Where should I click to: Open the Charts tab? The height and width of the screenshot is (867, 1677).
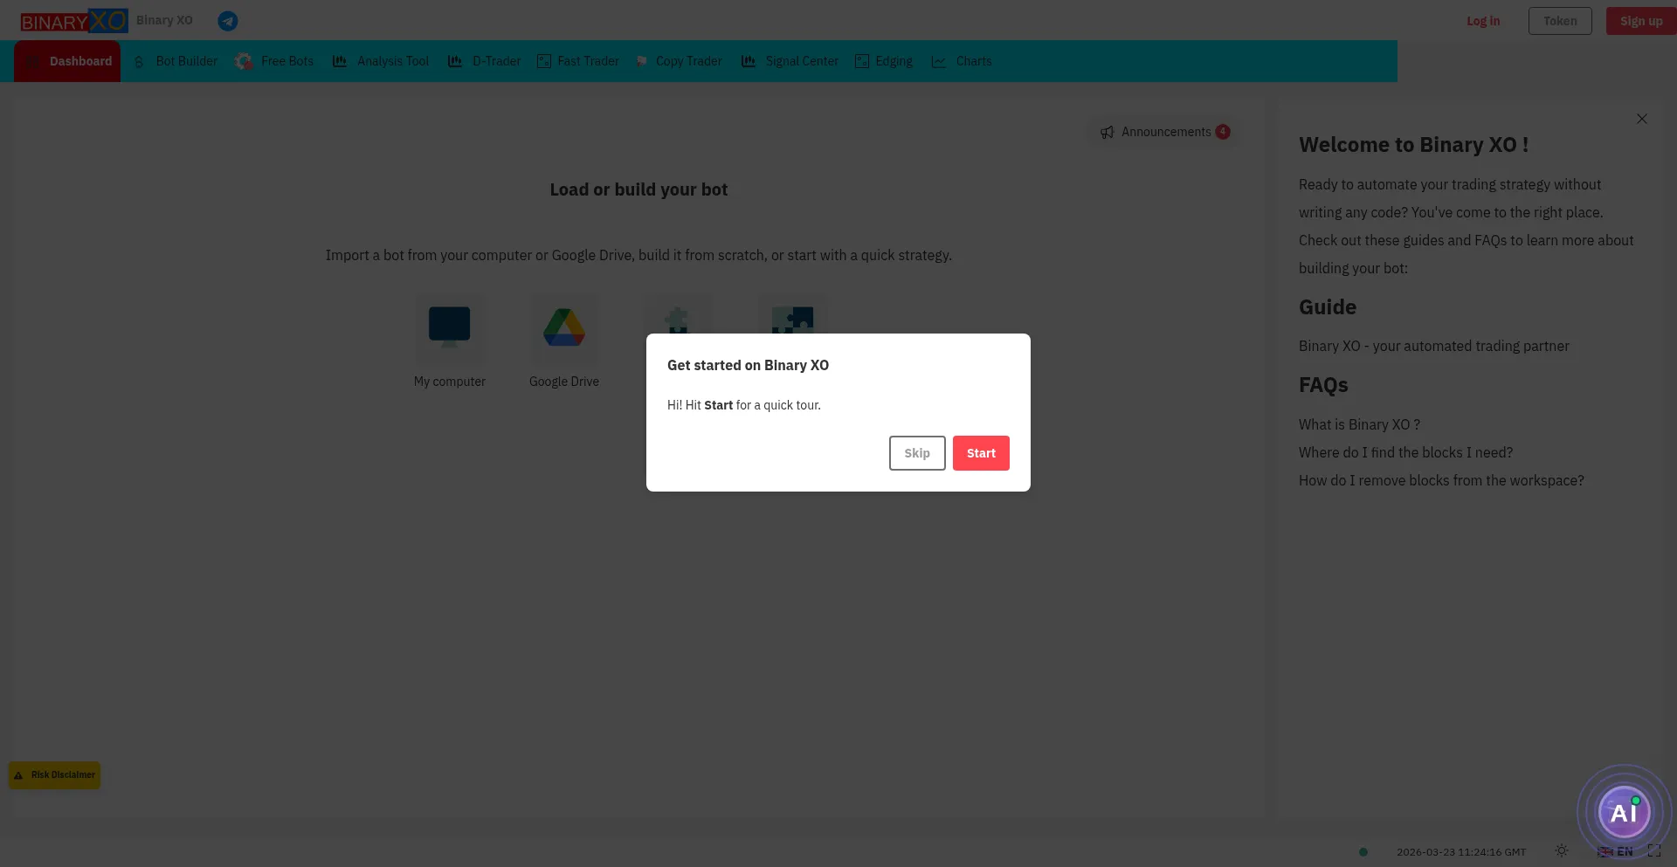coord(962,61)
